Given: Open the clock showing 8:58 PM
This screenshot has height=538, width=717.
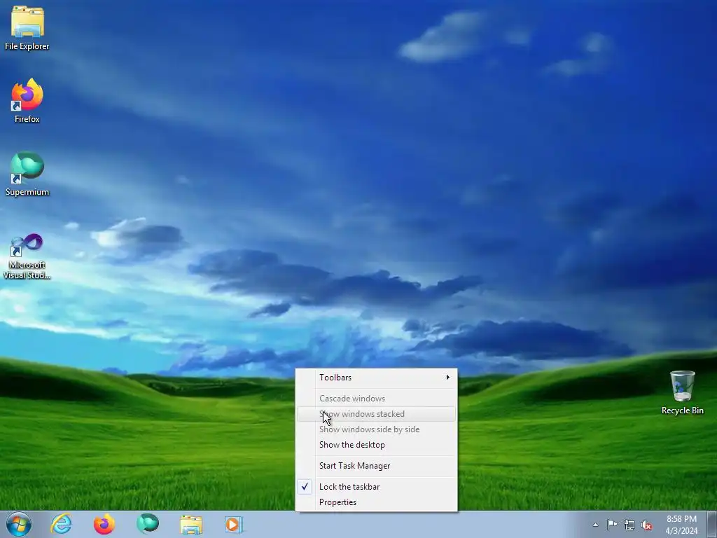Looking at the screenshot, I should tap(681, 525).
